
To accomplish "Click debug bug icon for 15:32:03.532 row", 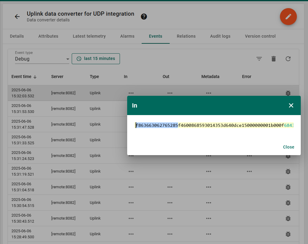I will pos(288,93).
